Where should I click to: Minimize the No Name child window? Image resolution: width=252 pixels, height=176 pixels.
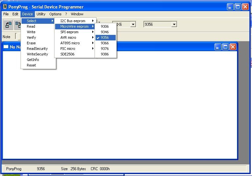pos(218,47)
